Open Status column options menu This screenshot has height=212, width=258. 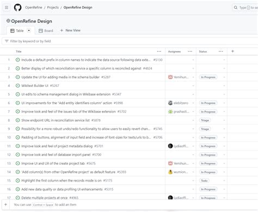pyautogui.click(x=221, y=52)
